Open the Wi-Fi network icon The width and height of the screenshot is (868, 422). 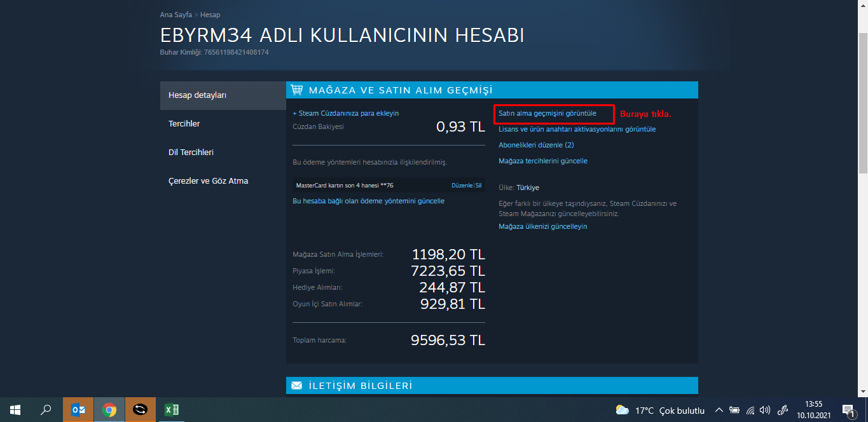coord(750,411)
